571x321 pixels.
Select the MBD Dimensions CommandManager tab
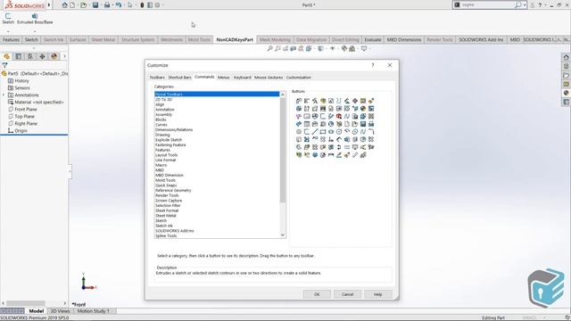(404, 39)
